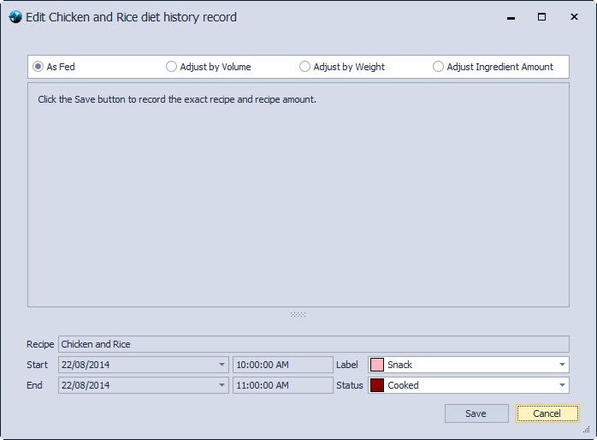Viewport: 597px width, 440px height.
Task: Expand the End date dropdown arrow
Action: (x=222, y=385)
